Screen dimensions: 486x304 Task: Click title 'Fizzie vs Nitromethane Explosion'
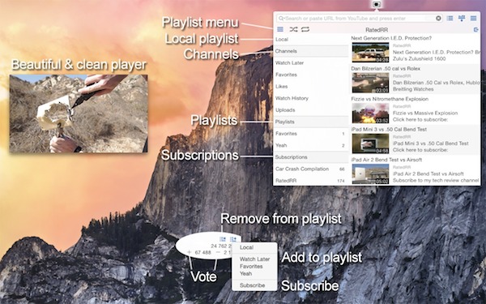pos(390,99)
